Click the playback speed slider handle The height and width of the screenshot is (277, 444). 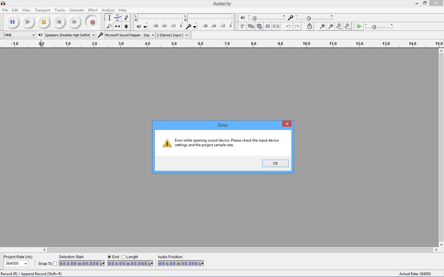(x=374, y=27)
